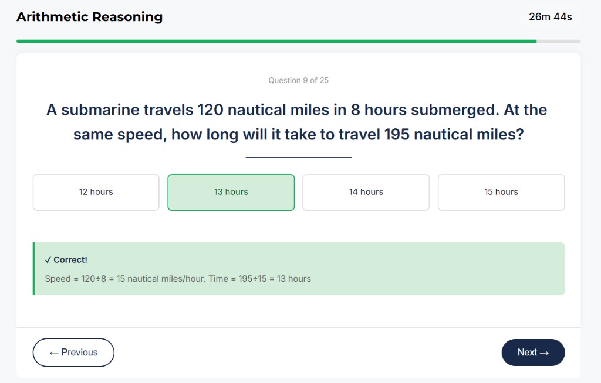The image size is (601, 383).
Task: Select the "13 hours" answer option
Action: pos(231,192)
